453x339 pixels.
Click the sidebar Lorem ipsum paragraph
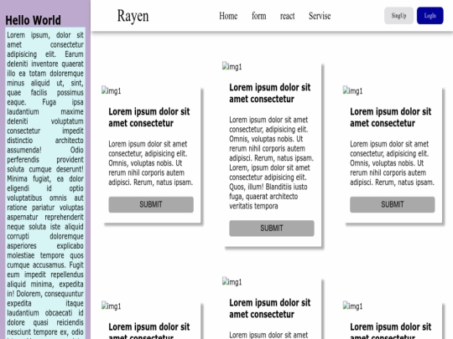click(x=45, y=183)
